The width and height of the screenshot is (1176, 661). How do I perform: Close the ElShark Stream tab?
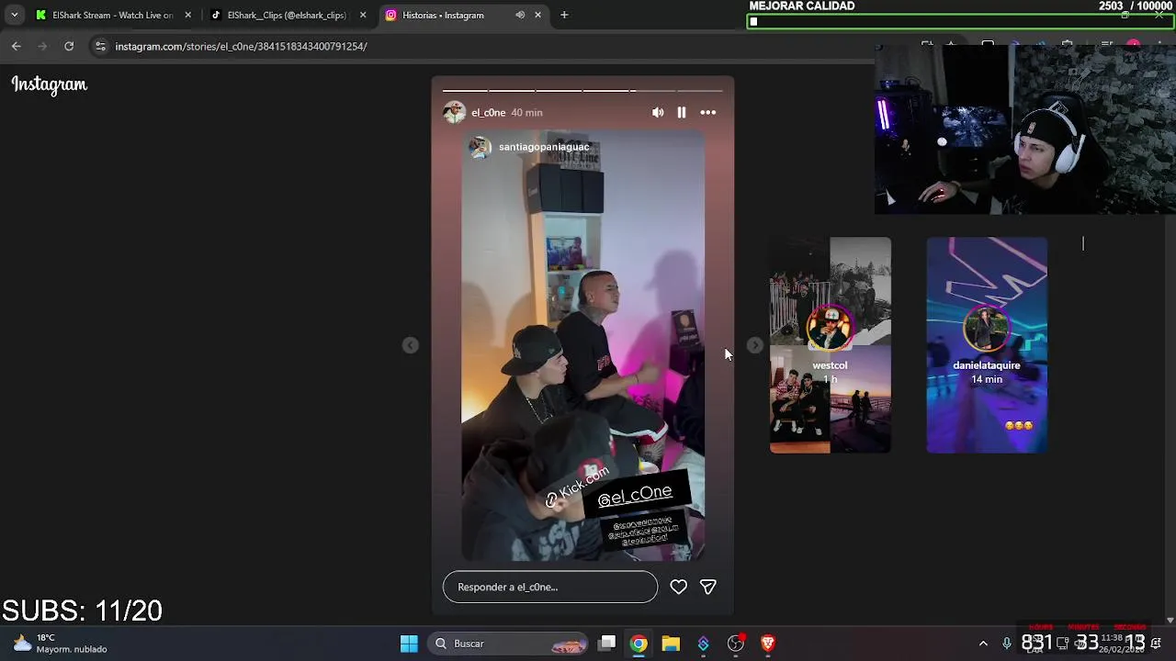(188, 15)
